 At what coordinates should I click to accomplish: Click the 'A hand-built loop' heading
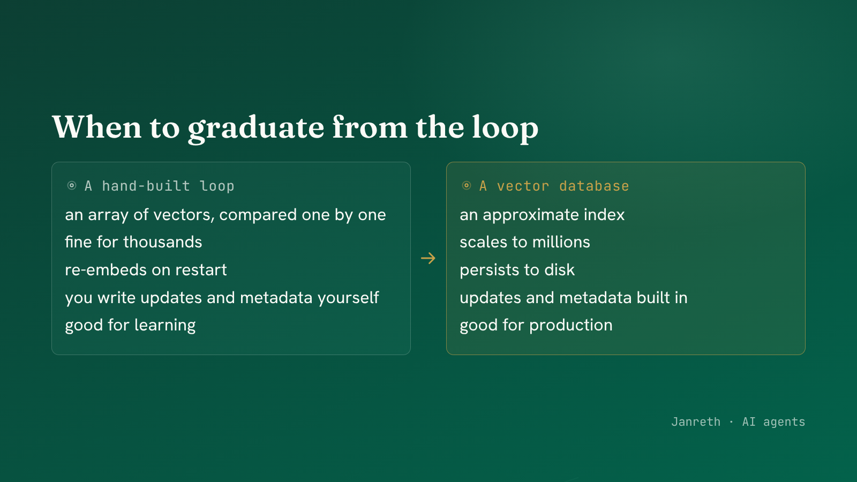click(160, 186)
